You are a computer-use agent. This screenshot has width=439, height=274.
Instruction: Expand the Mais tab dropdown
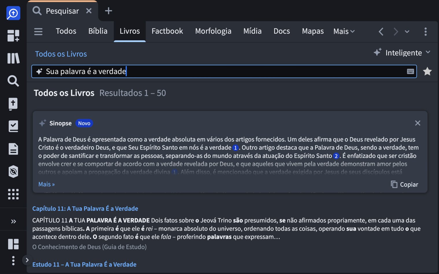tap(344, 31)
